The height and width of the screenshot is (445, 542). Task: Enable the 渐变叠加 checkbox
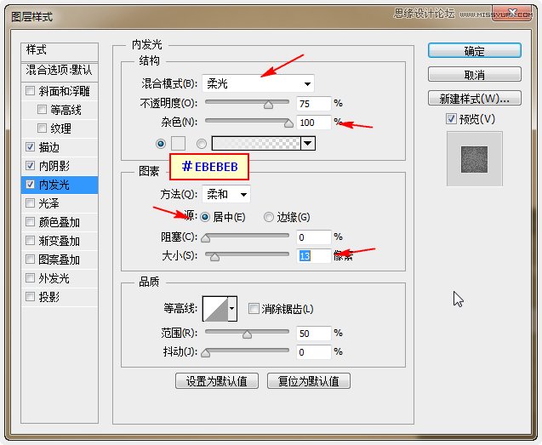point(31,240)
